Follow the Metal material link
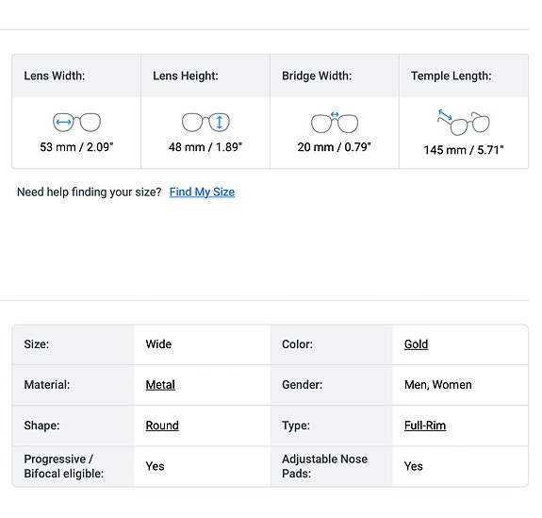542x518 pixels. click(160, 385)
